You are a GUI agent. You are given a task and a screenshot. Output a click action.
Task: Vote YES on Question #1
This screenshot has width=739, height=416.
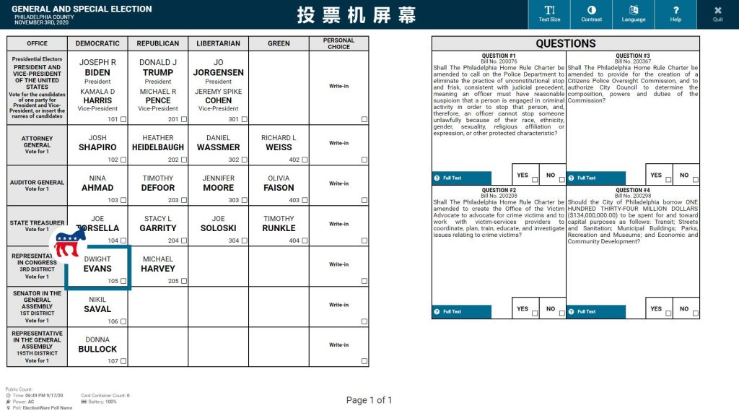(x=535, y=180)
